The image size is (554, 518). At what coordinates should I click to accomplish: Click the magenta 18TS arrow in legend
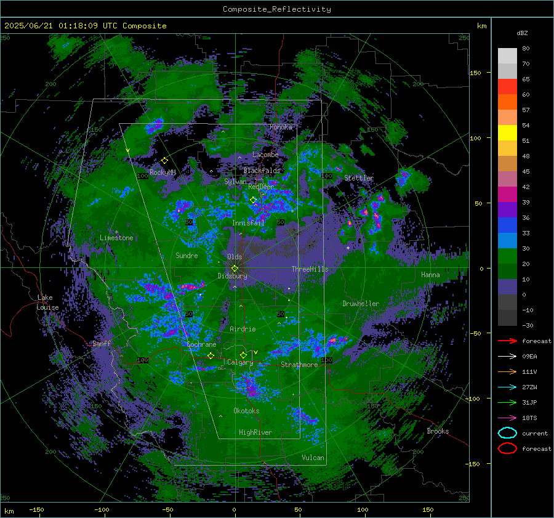click(507, 418)
